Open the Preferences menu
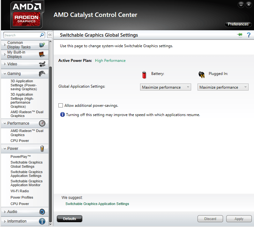 pyautogui.click(x=238, y=24)
